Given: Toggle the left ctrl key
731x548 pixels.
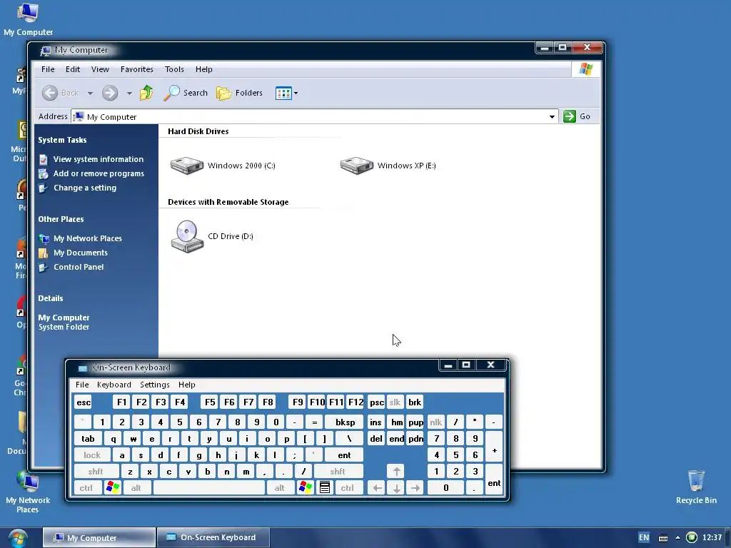Looking at the screenshot, I should coord(86,488).
